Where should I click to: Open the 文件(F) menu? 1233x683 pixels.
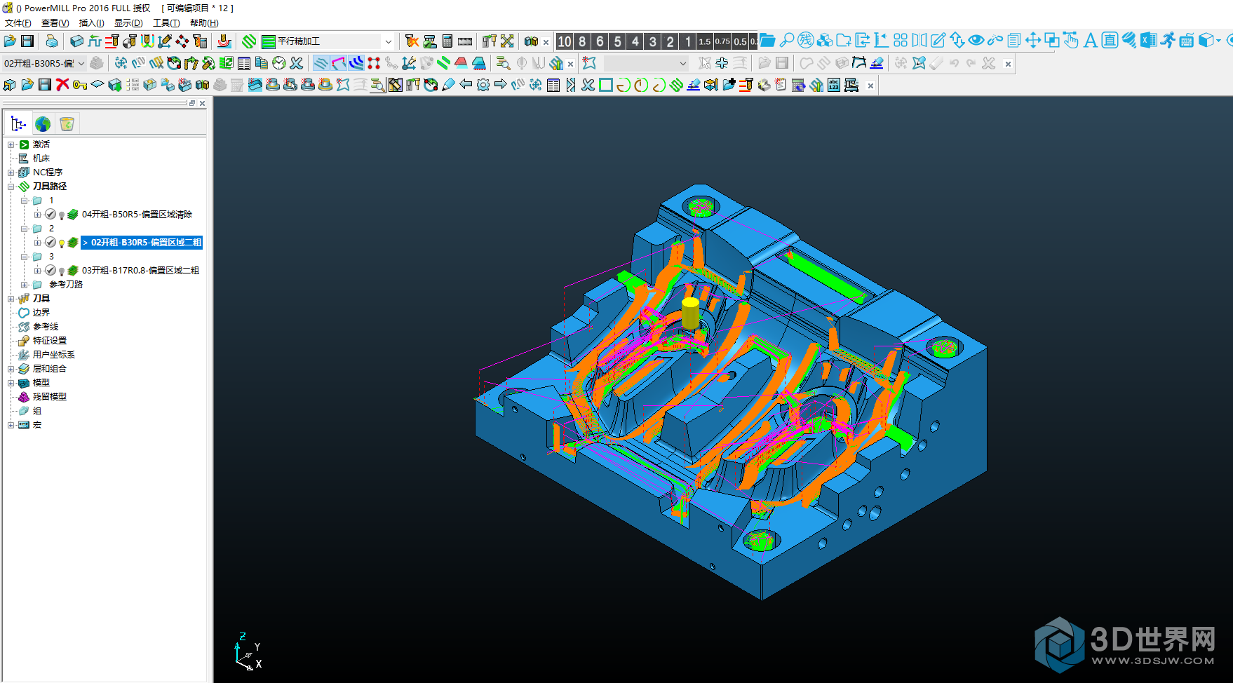click(x=18, y=23)
